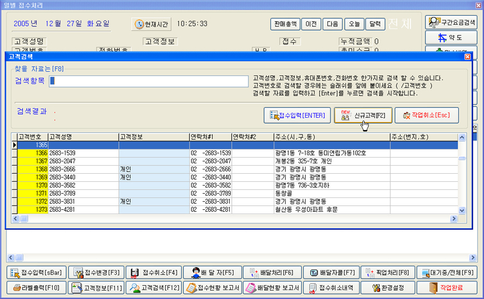Open 고객검색[F12] customer search

pos(154,288)
